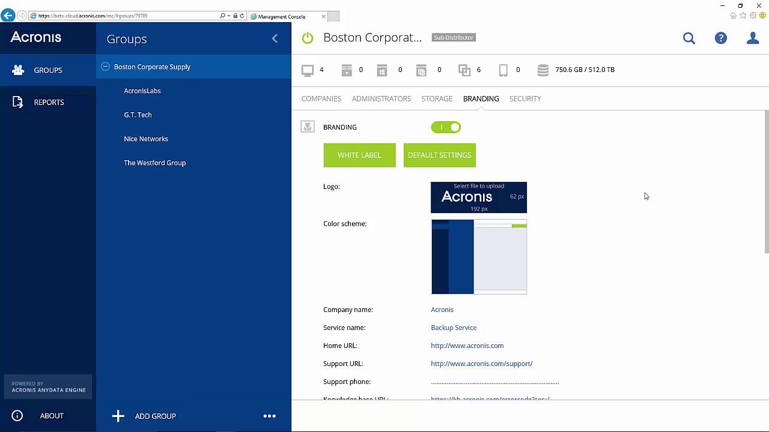Screen dimensions: 769x432
Task: Open the color scheme preview
Action: click(479, 257)
